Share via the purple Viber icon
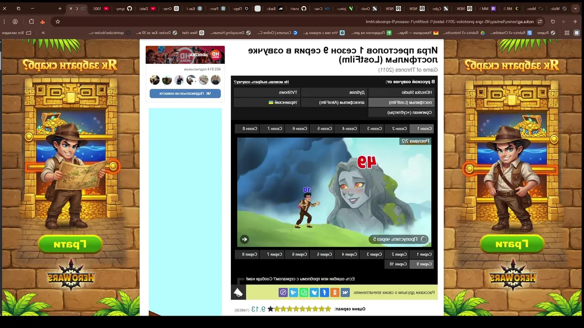 click(283, 292)
